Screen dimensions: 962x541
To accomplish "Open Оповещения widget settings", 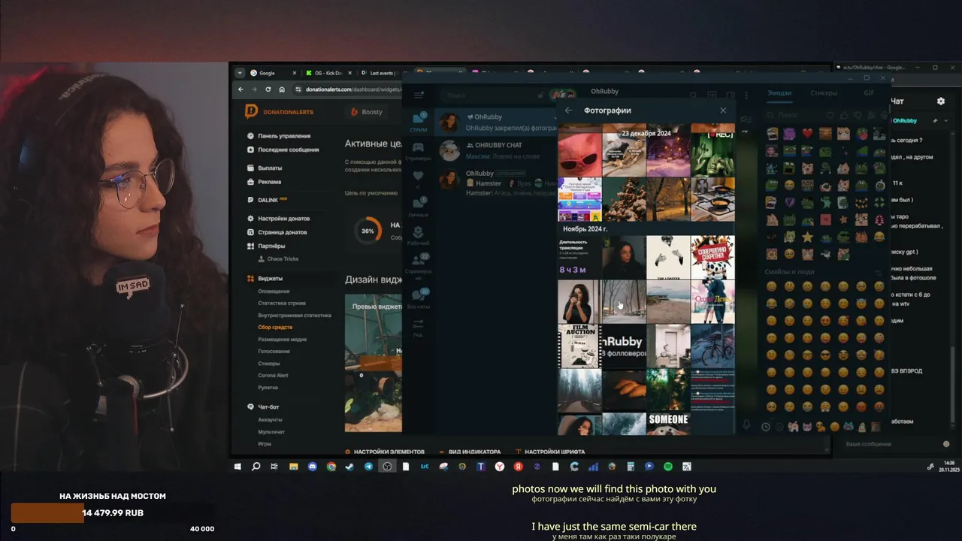I will [x=274, y=292].
